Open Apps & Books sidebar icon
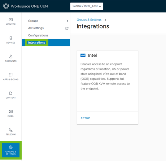The height and width of the screenshot is (161, 166). (x=11, y=75)
